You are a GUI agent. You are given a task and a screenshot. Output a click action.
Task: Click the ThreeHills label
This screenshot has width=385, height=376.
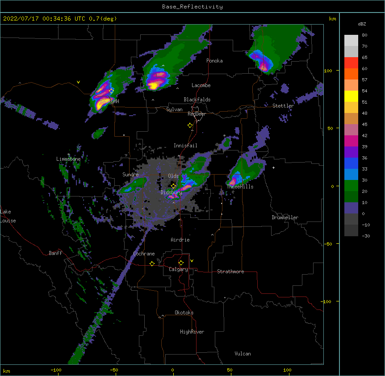coord(240,187)
